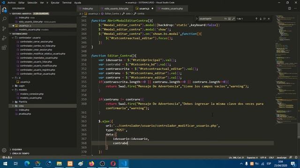Open the Source Control view
The image size is (300, 168).
tap(4, 28)
